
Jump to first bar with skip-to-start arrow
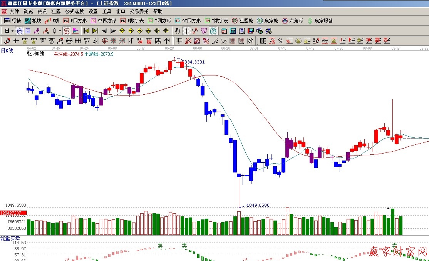(x=86, y=31)
